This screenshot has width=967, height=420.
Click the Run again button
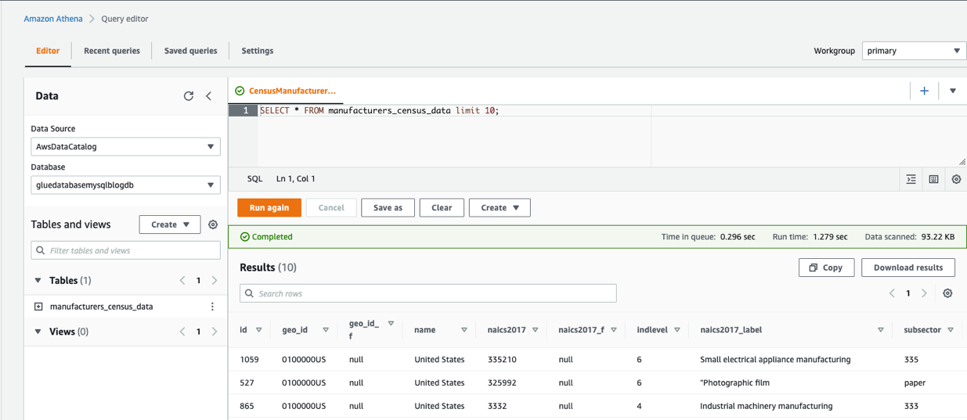[x=269, y=208]
